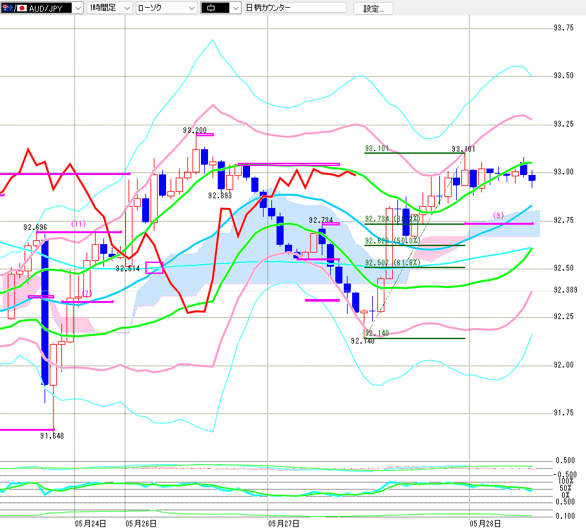Click the 100% oscillator scale label
Image resolution: width=586 pixels, height=529 pixels.
(566, 481)
